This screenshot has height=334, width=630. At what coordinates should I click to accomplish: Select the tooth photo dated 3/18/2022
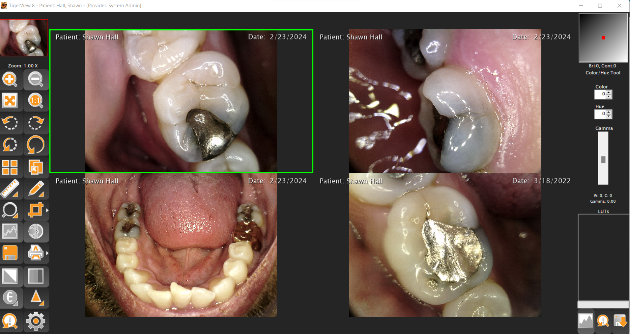tap(445, 245)
